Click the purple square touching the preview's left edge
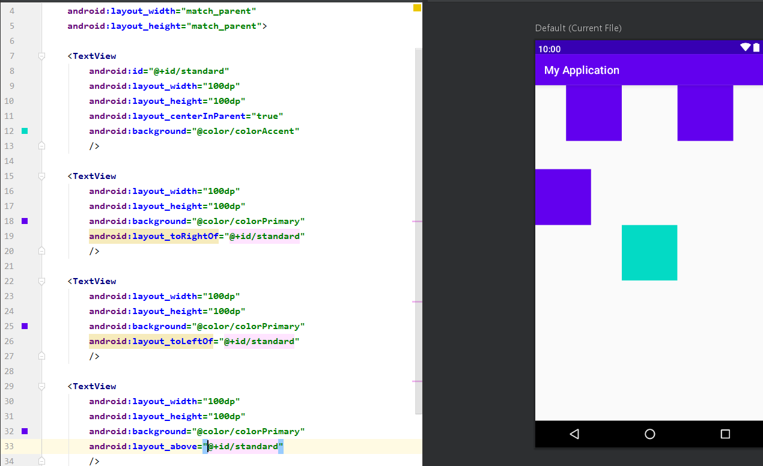 click(x=563, y=197)
